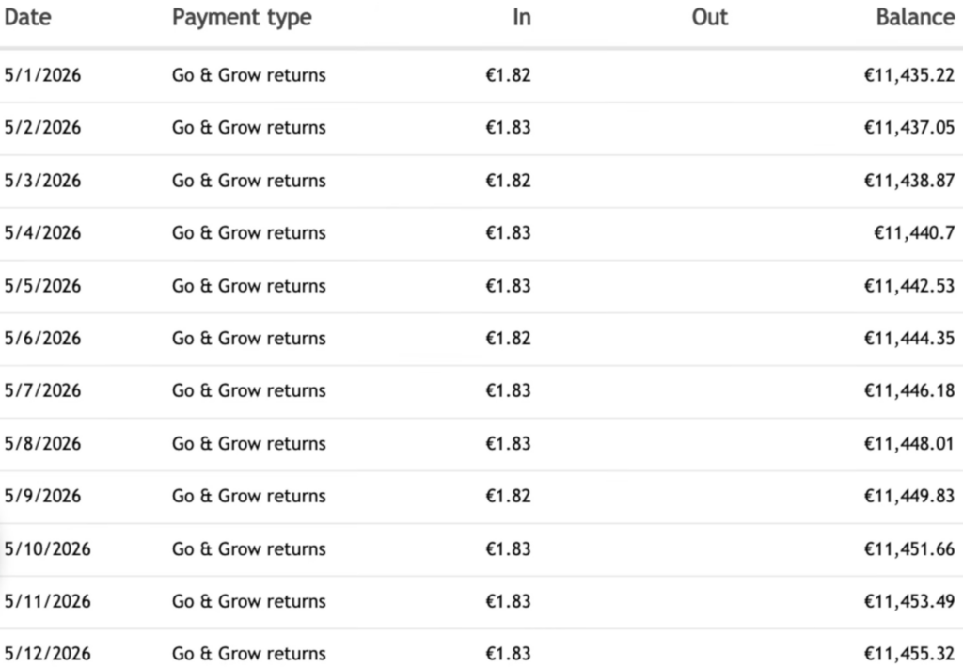
Task: Select the balance €11,444.35 cell
Action: 909,339
